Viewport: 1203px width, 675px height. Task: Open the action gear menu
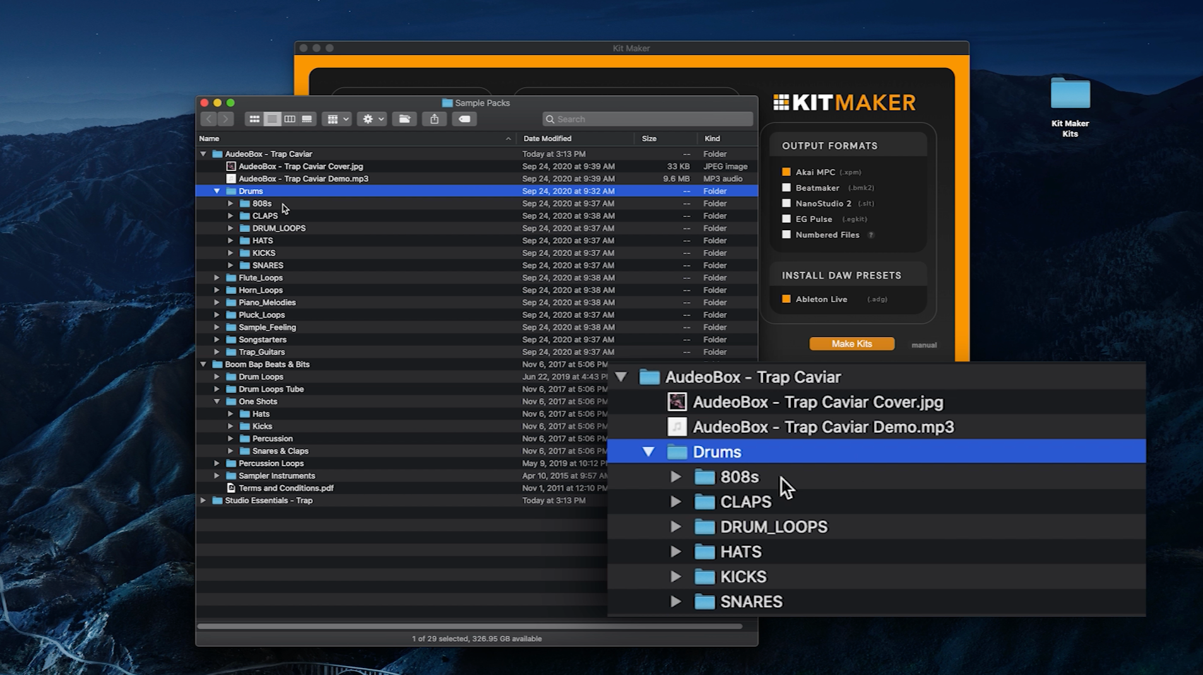pos(372,119)
